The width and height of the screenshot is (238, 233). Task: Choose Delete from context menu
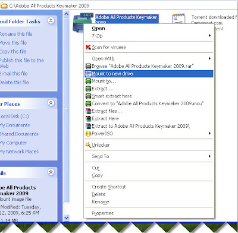(149, 194)
